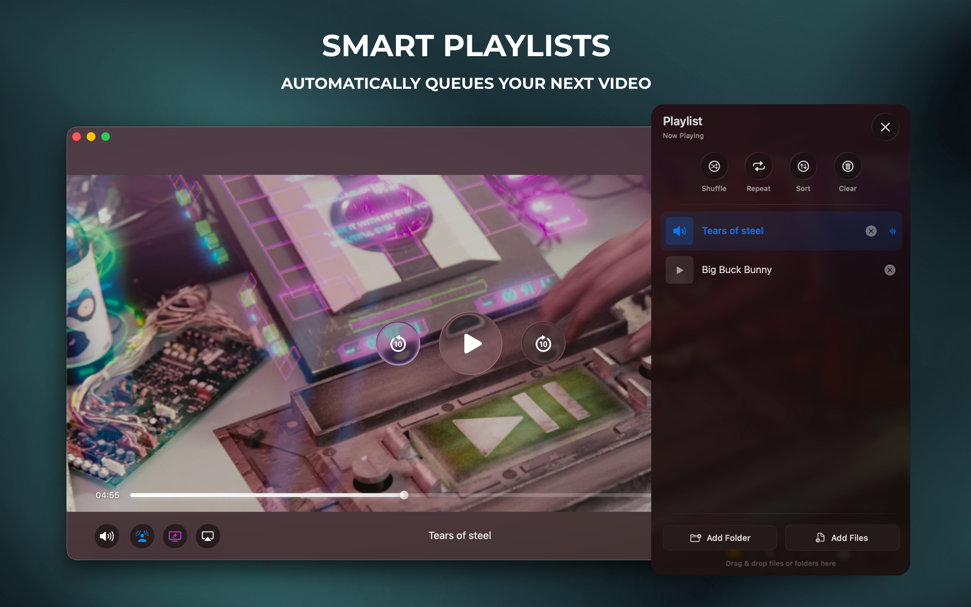The image size is (971, 607).
Task: Click the purple display enhancement icon
Action: 175,536
